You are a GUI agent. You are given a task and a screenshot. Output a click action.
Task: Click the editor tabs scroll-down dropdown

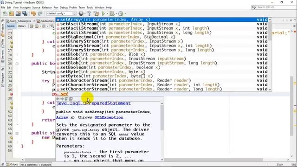291,20
